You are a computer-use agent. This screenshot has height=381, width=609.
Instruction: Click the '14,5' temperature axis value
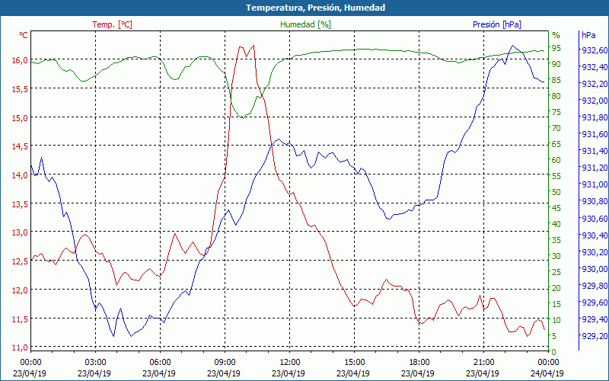pyautogui.click(x=20, y=146)
